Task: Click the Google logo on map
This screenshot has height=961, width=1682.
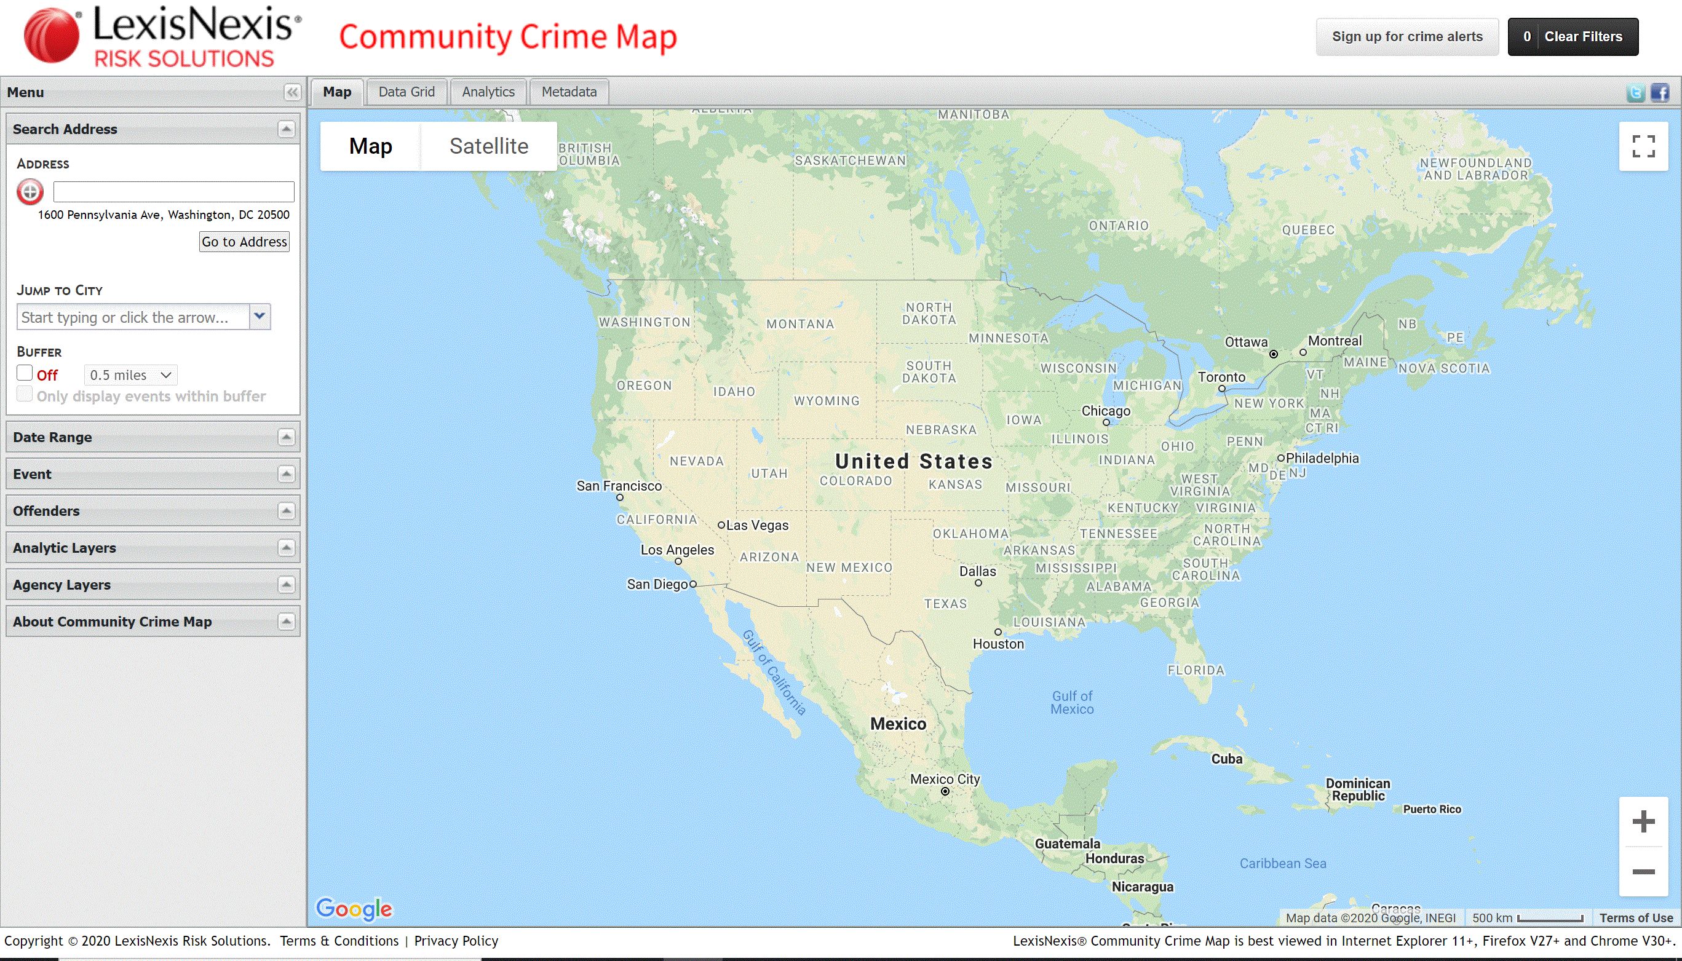Action: (x=355, y=910)
